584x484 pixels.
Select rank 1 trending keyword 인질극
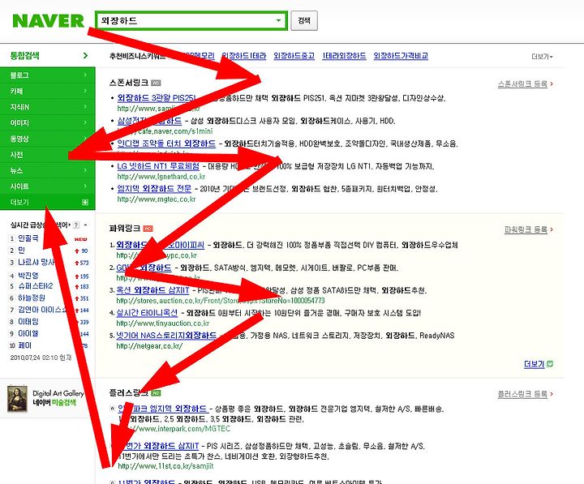[28, 238]
